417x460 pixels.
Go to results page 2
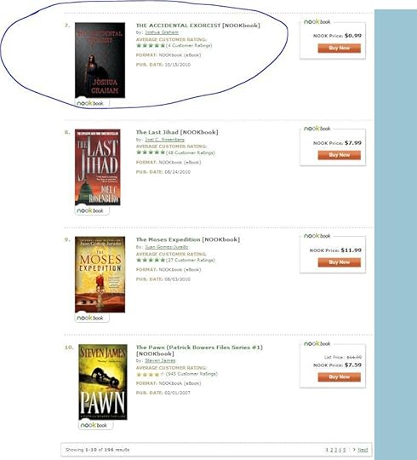tap(331, 450)
